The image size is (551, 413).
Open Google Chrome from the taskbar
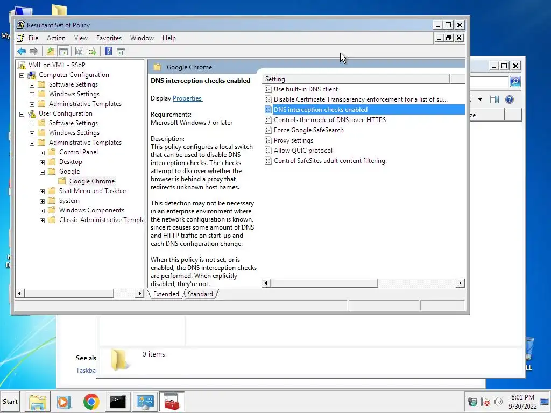coord(91,402)
